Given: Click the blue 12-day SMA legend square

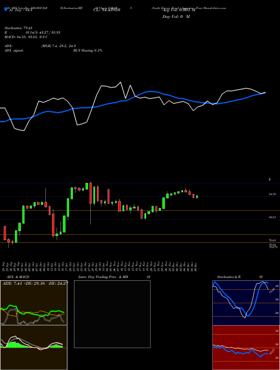Looking at the screenshot, I should [6, 10].
